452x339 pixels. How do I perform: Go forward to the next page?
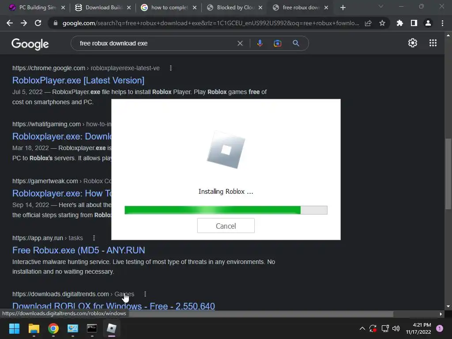pyautogui.click(x=24, y=23)
